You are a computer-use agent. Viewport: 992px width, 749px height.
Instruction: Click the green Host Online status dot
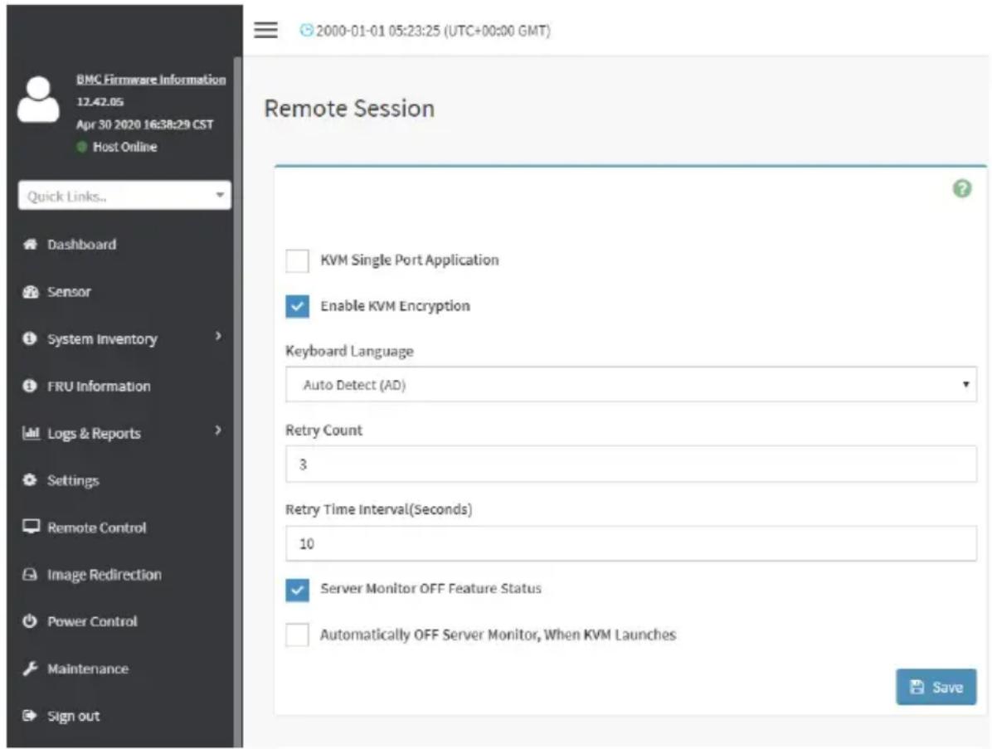(81, 147)
